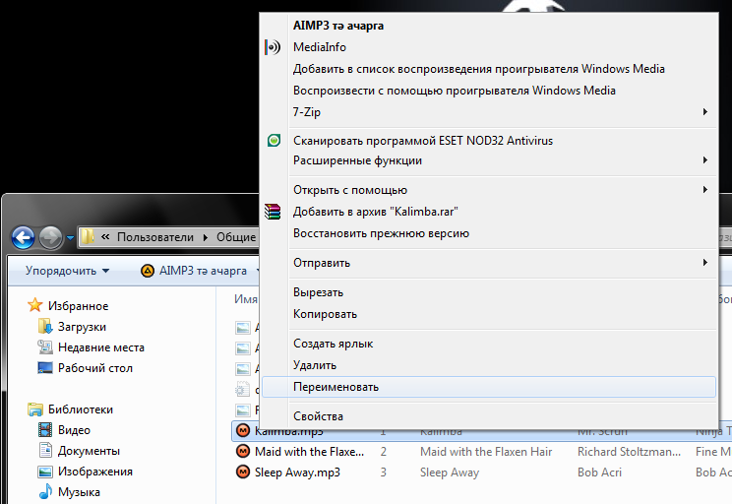
Task: Select 'Библиотеки' in navigation pane
Action: point(81,409)
